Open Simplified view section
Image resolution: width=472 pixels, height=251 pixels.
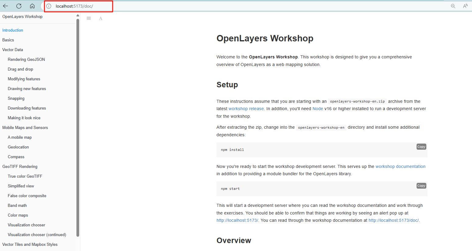pyautogui.click(x=21, y=186)
